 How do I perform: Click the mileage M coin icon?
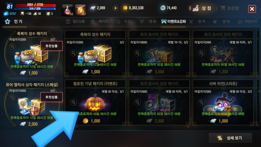[162, 8]
